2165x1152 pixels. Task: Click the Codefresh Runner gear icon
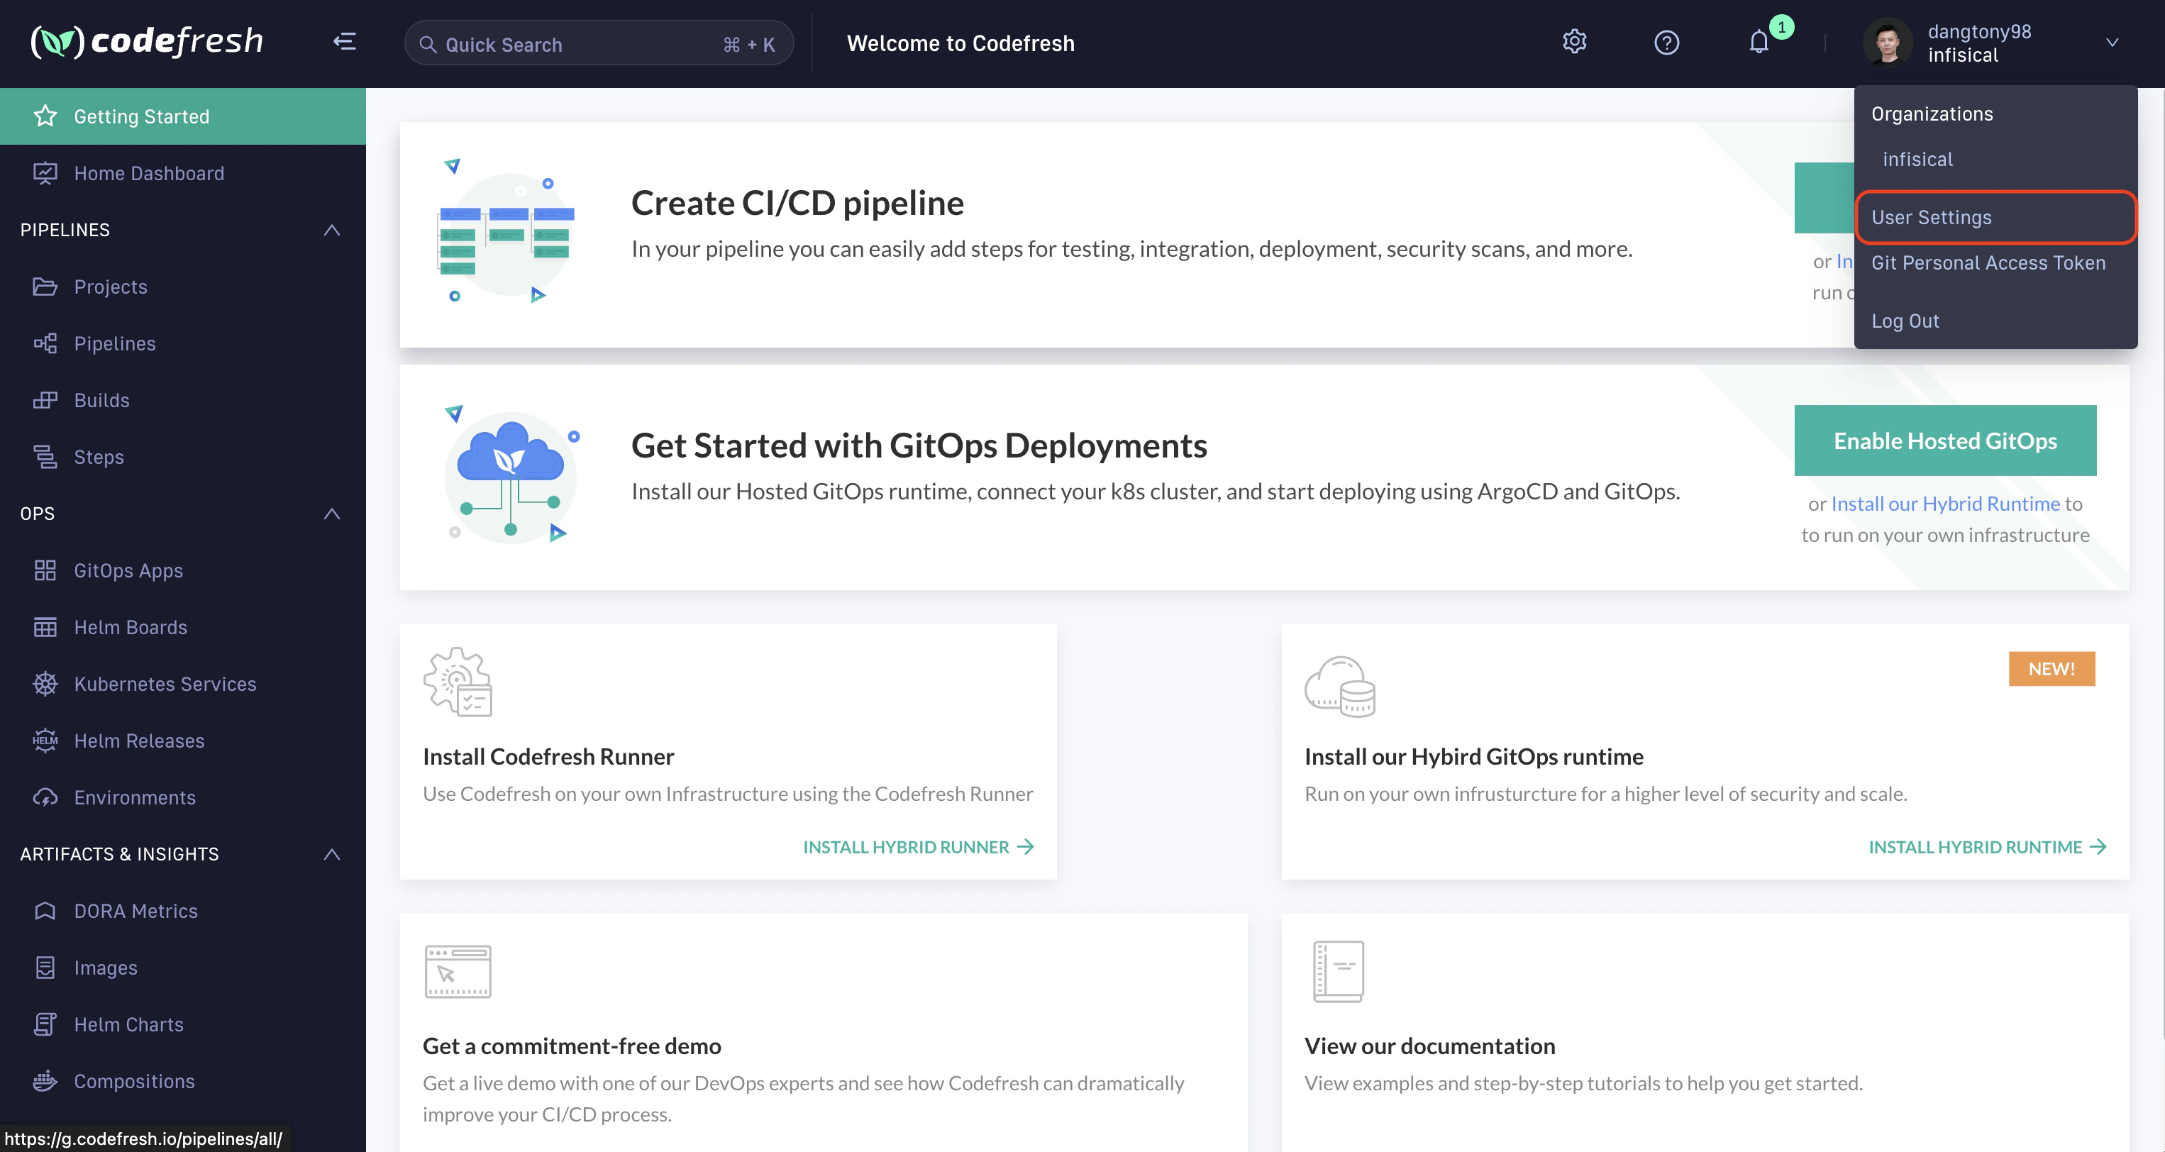click(x=458, y=682)
